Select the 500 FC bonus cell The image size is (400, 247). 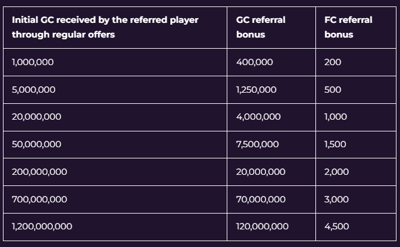pyautogui.click(x=332, y=90)
